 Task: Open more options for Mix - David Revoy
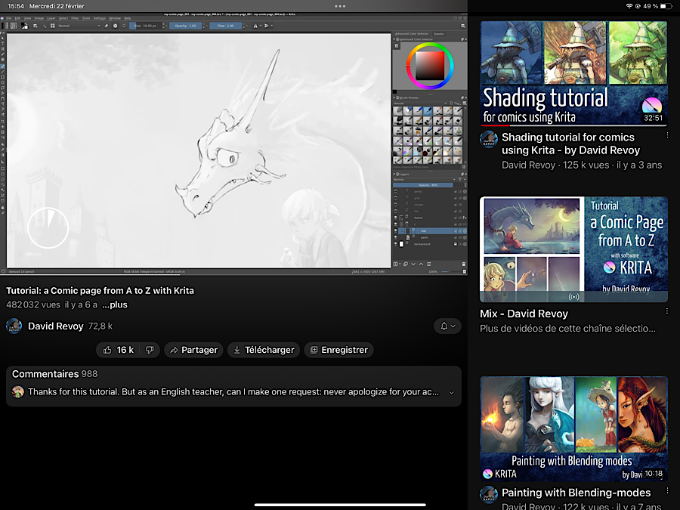[x=667, y=311]
